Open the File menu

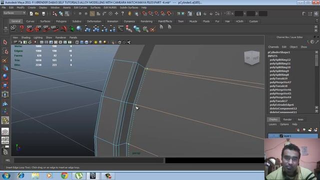(x=3, y=7)
